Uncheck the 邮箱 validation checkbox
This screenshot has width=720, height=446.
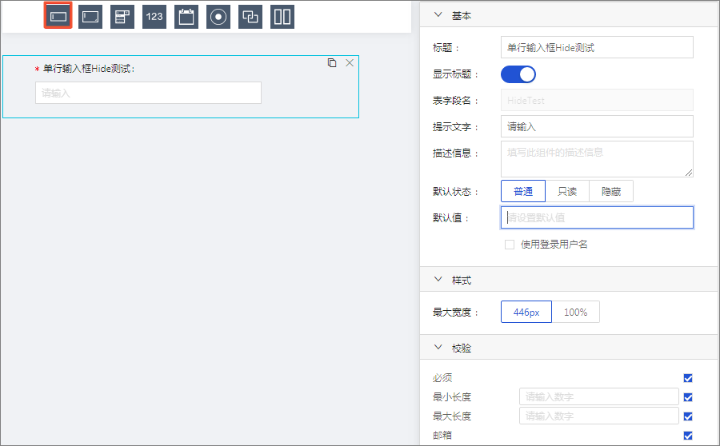click(688, 436)
